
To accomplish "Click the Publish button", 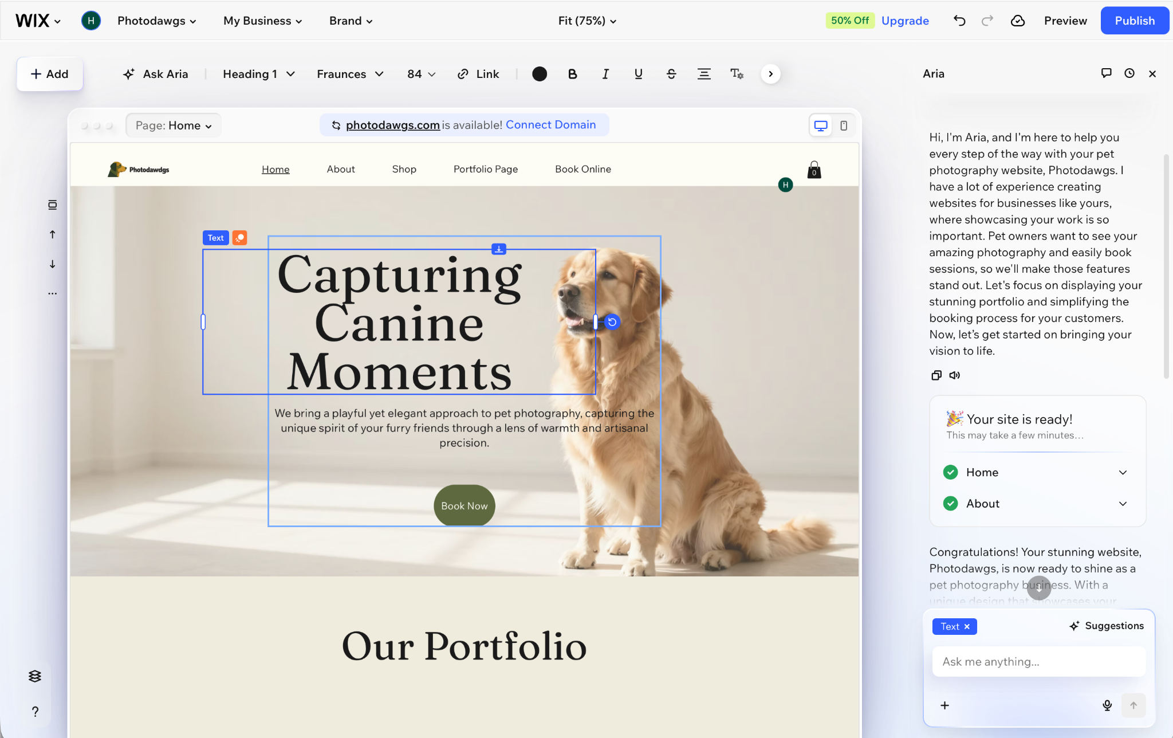I will (1135, 21).
